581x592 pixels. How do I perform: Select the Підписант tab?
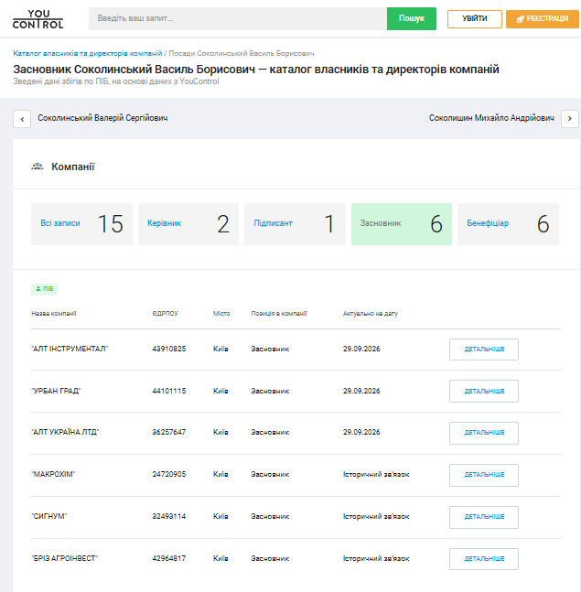tap(295, 224)
